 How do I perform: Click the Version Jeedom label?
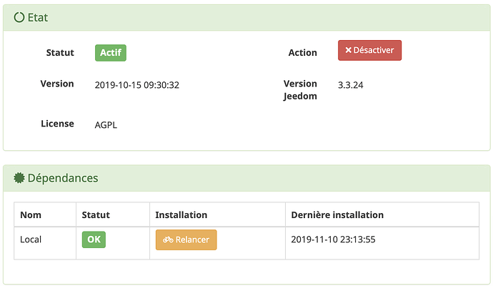(300, 89)
